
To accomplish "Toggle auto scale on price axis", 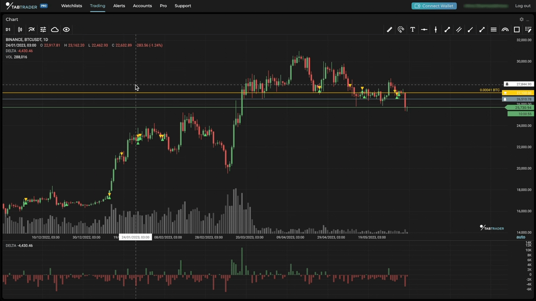I will point(521,237).
